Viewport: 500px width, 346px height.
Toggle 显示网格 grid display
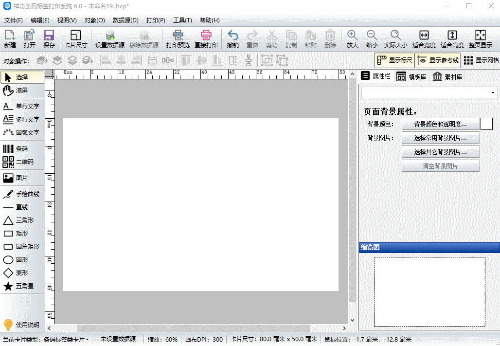pos(481,60)
